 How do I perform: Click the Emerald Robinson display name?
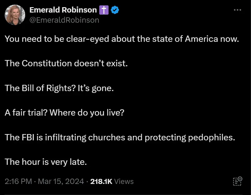click(x=63, y=10)
